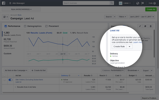Click the Results: Leads (Form) chart label
Screen dimensions: 159x100
click(41, 33)
